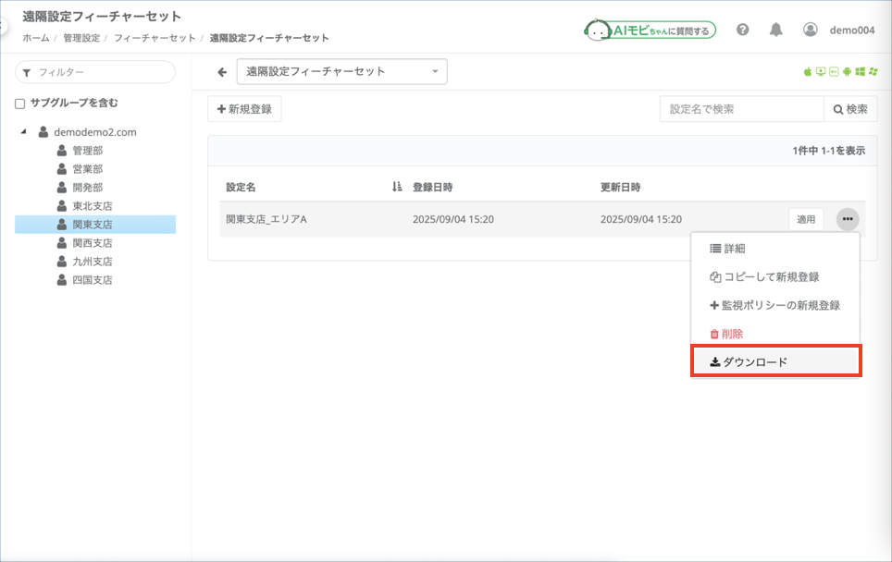Click the green Apple platform icon
The image size is (892, 562).
coord(807,71)
